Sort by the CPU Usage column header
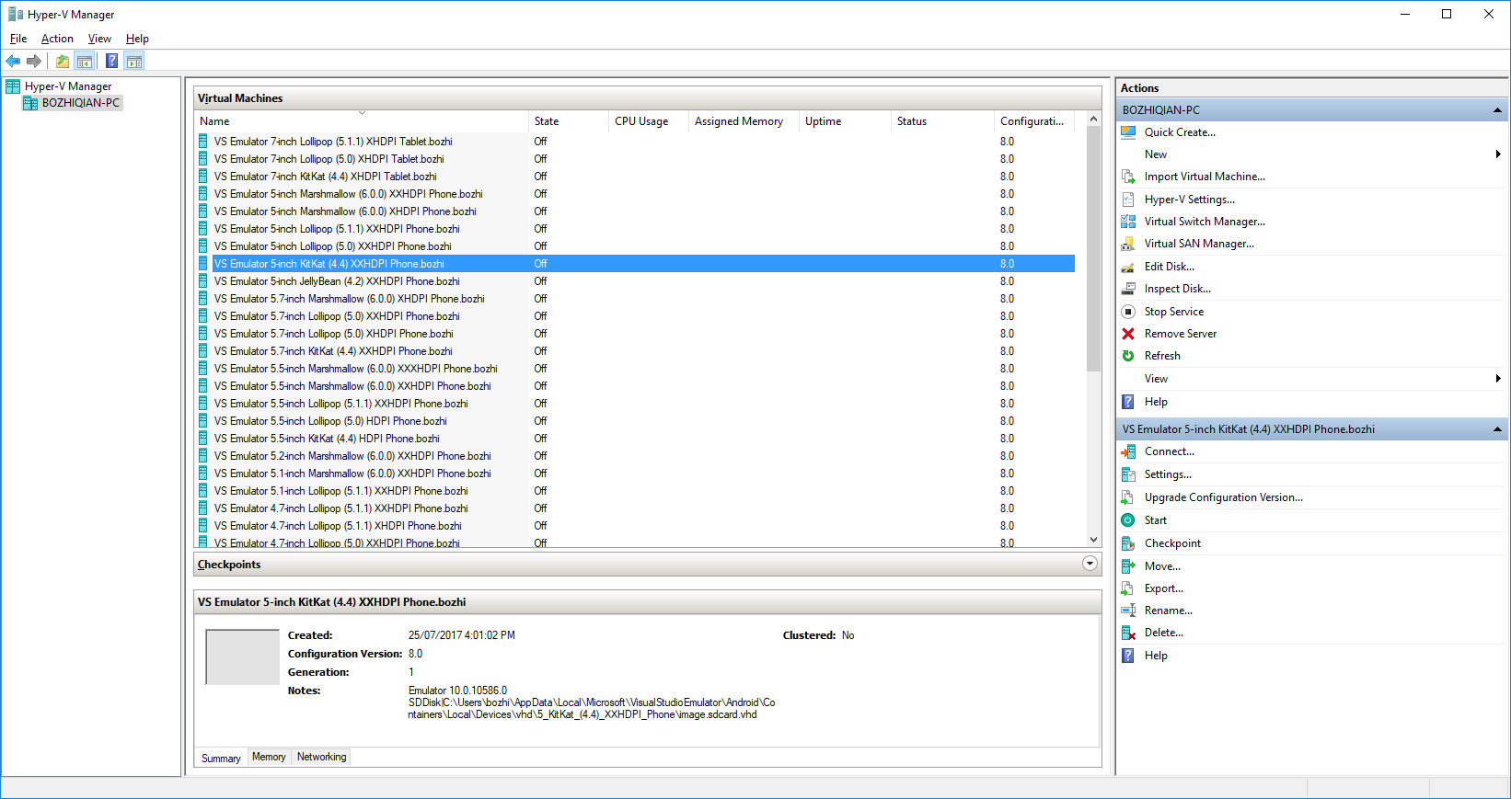The image size is (1511, 799). click(x=649, y=121)
